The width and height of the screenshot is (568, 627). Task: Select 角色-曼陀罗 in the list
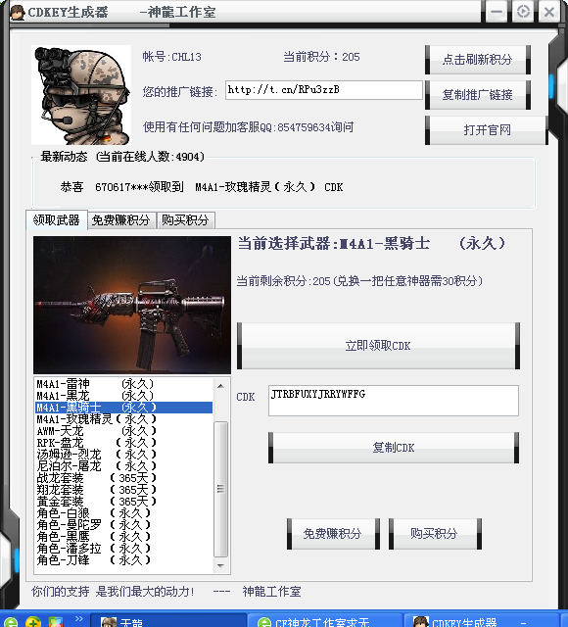tap(124, 525)
